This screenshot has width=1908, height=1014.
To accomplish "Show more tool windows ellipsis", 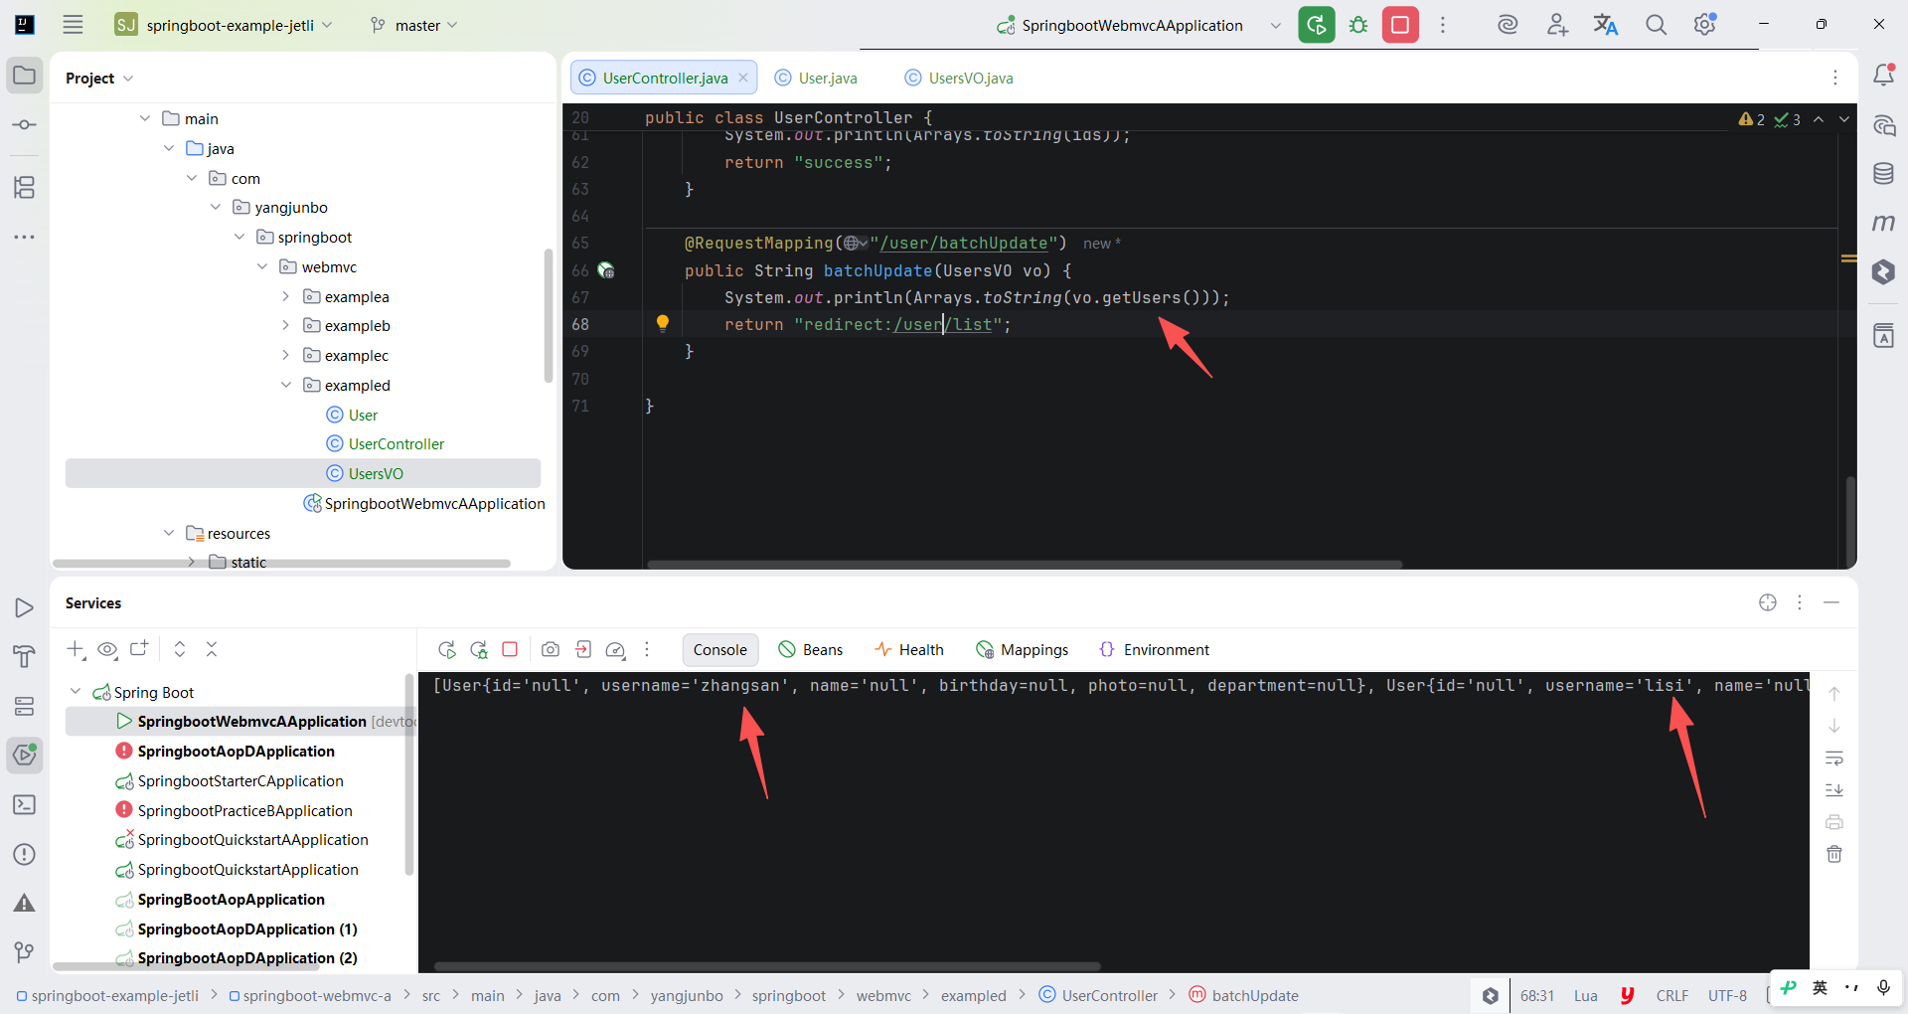I will tap(25, 237).
